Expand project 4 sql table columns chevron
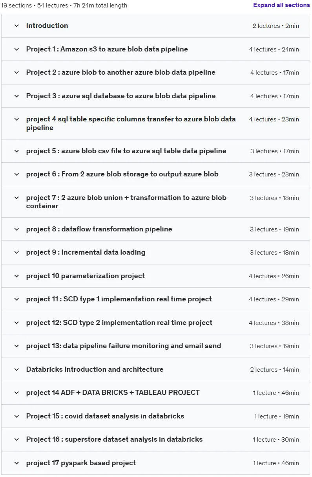The height and width of the screenshot is (477, 312). click(16, 119)
